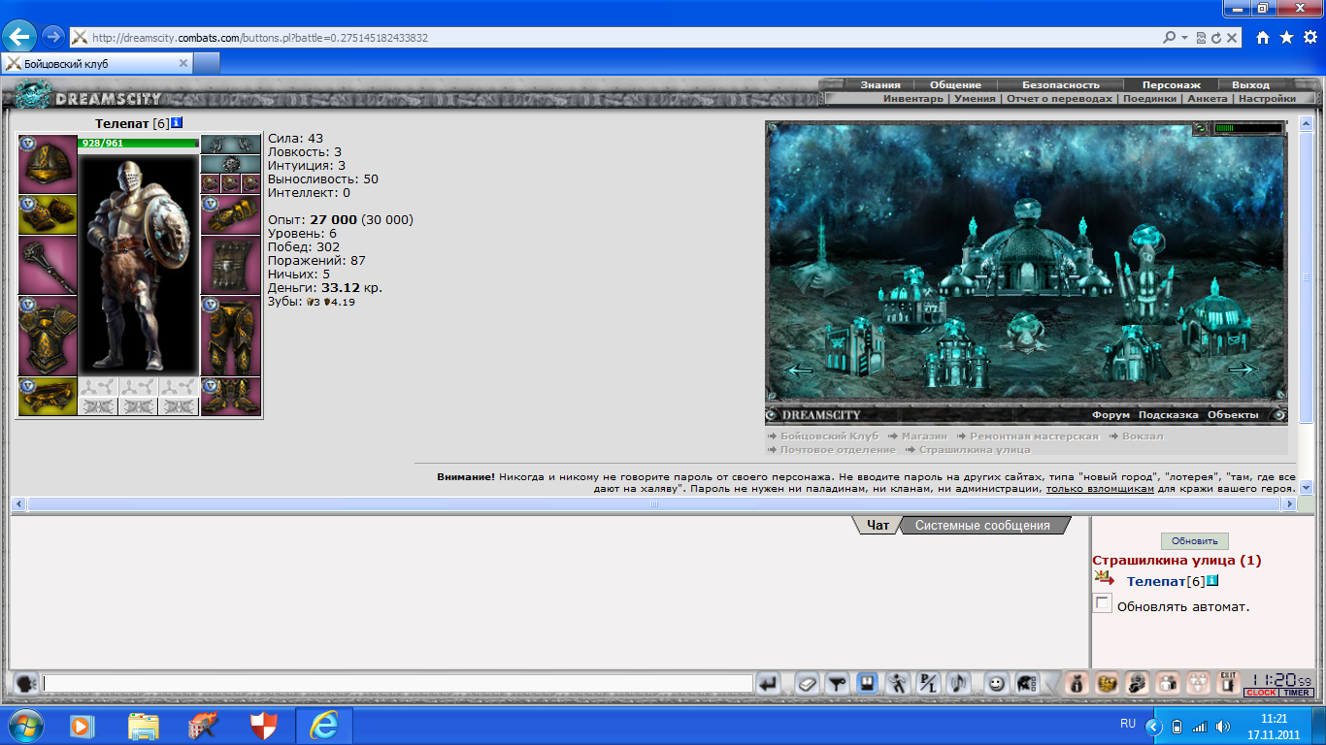Select the gloves equipment slot
The image size is (1326, 745).
tap(230, 214)
